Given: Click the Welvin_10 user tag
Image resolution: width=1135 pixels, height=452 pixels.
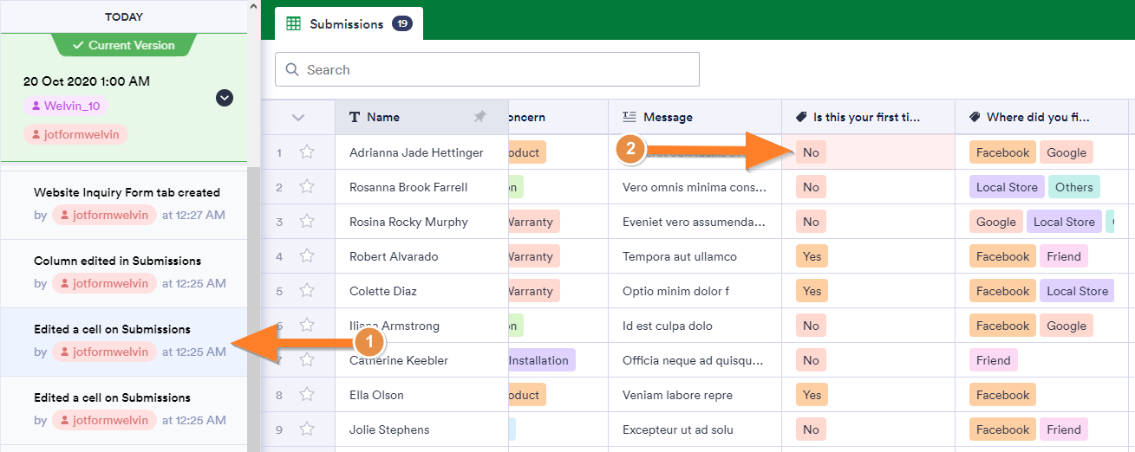Looking at the screenshot, I should tap(66, 106).
